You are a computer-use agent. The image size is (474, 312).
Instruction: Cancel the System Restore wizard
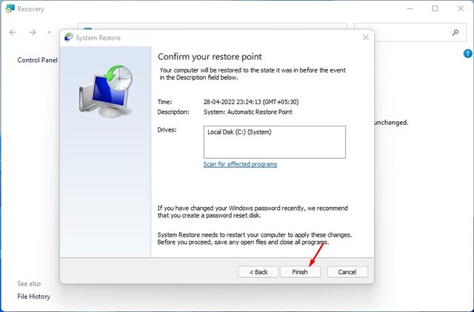click(x=347, y=272)
